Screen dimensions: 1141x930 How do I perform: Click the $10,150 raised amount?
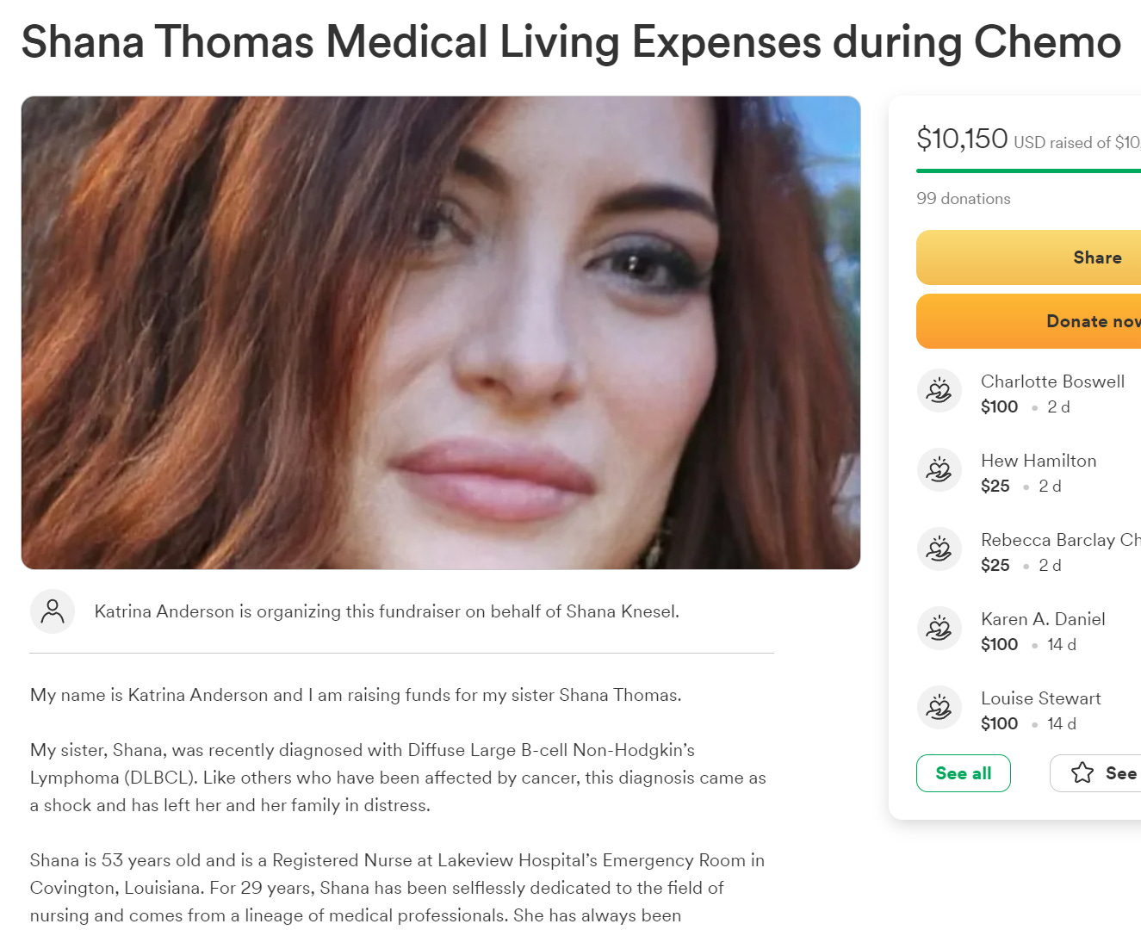pyautogui.click(x=962, y=139)
